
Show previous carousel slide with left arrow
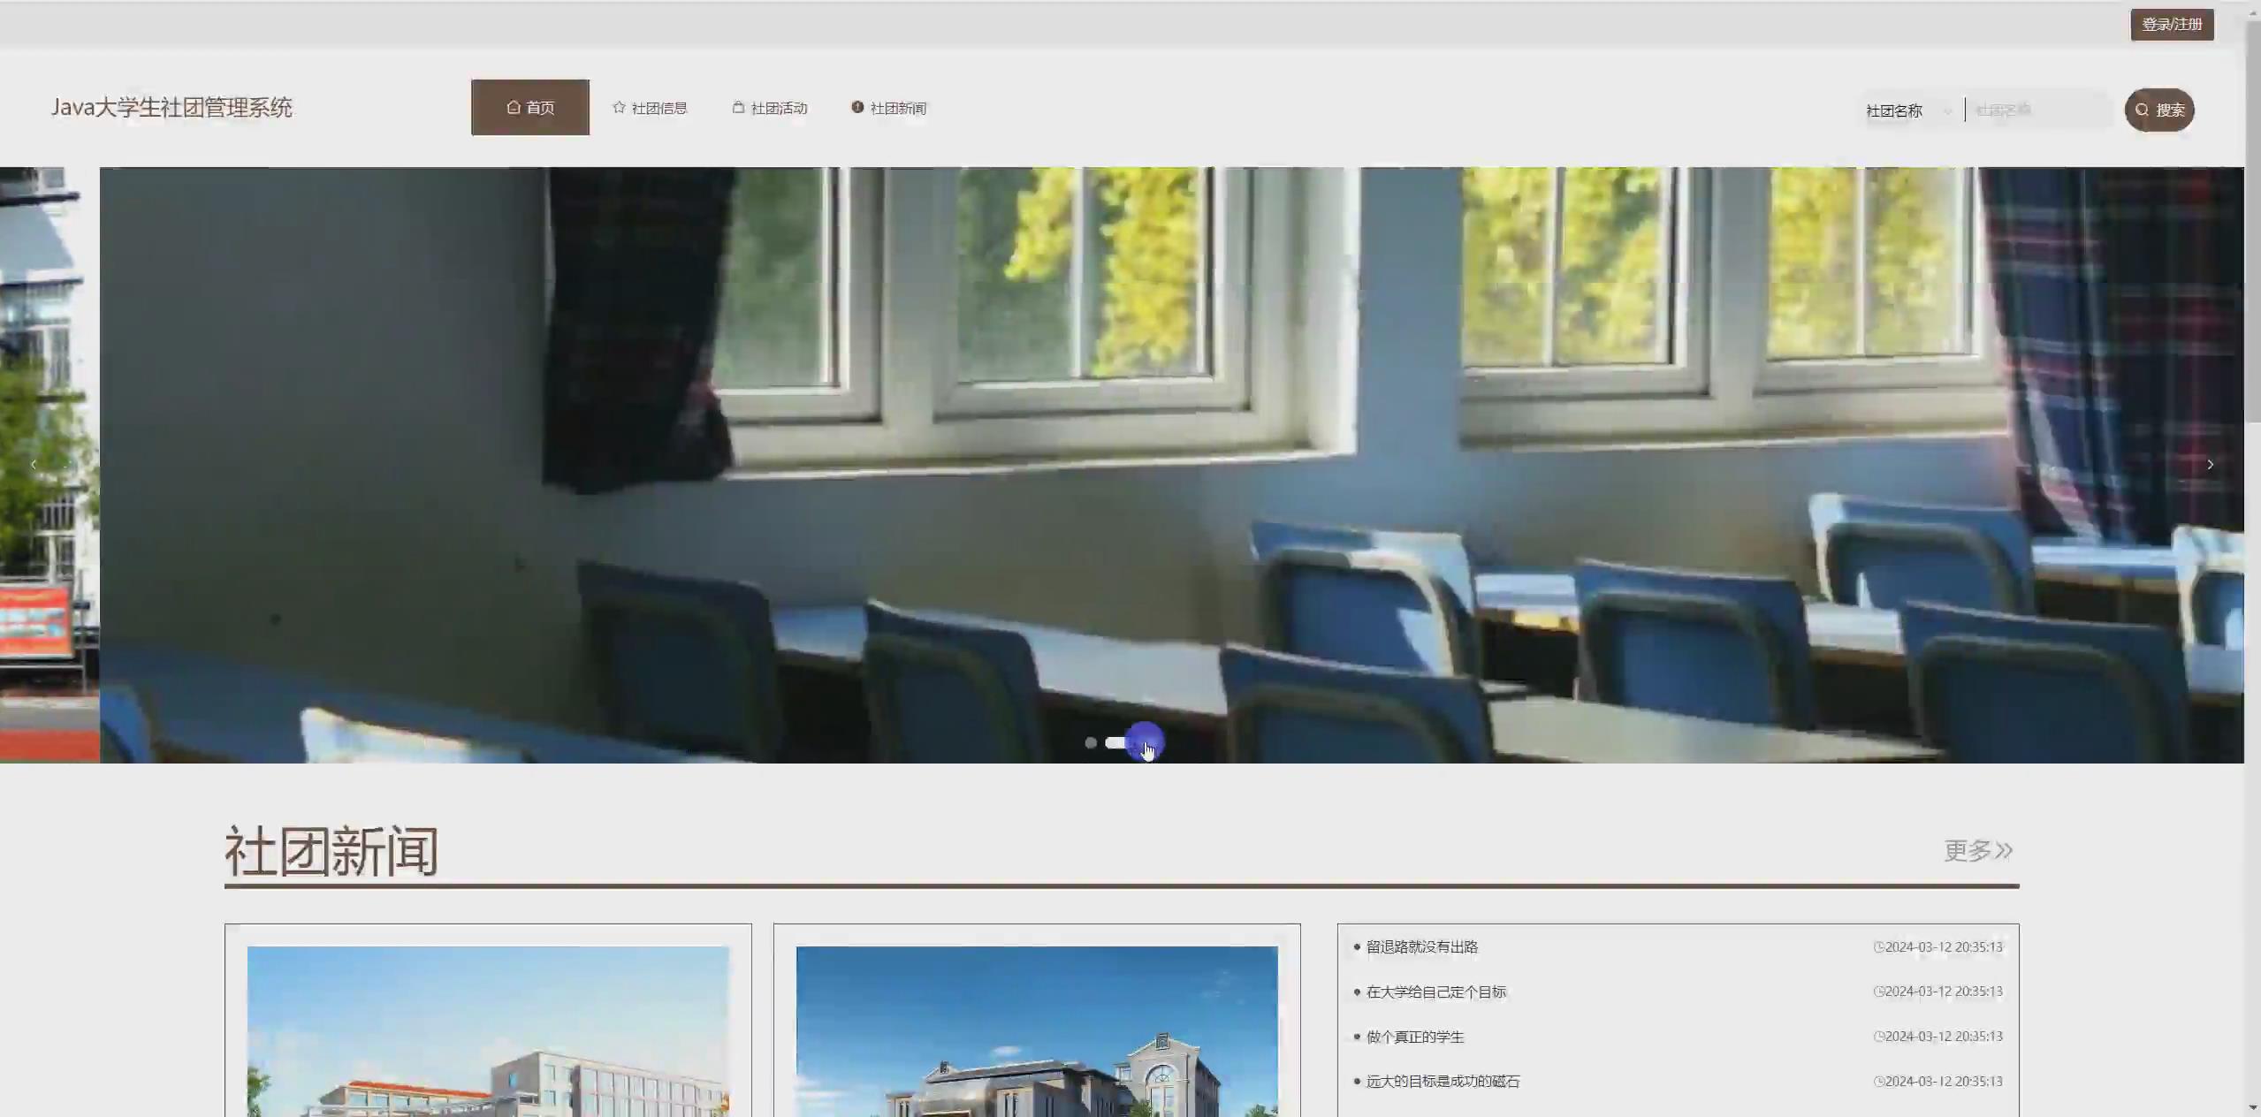pos(34,465)
